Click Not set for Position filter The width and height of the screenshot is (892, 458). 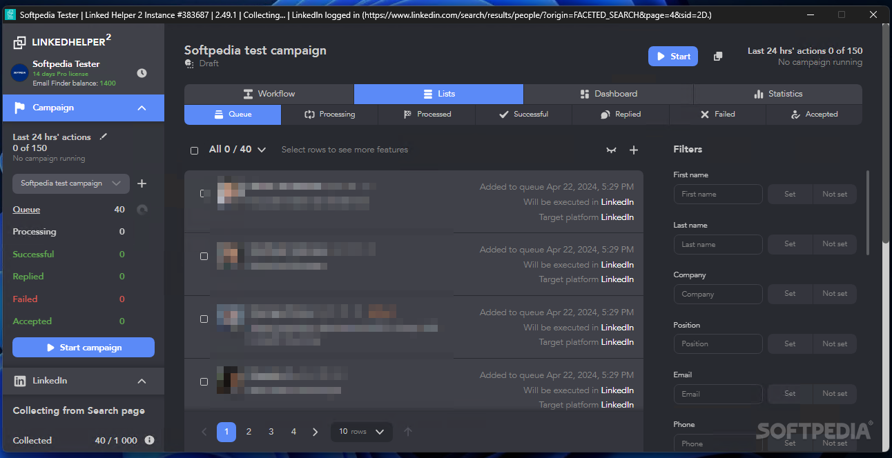point(835,343)
